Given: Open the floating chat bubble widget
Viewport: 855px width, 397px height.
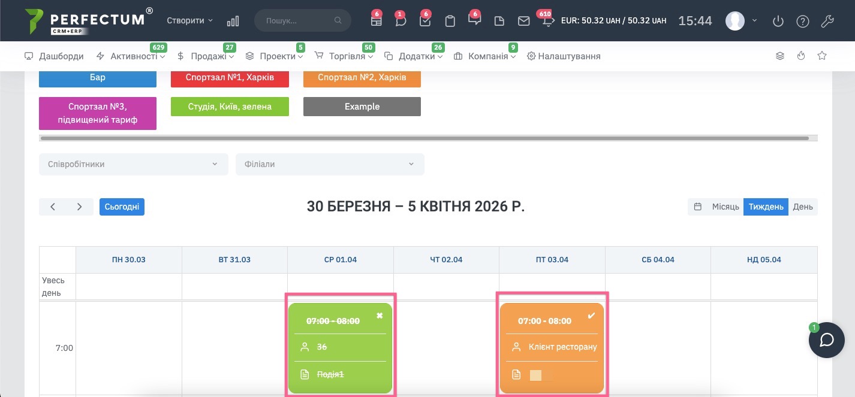Looking at the screenshot, I should 826,340.
